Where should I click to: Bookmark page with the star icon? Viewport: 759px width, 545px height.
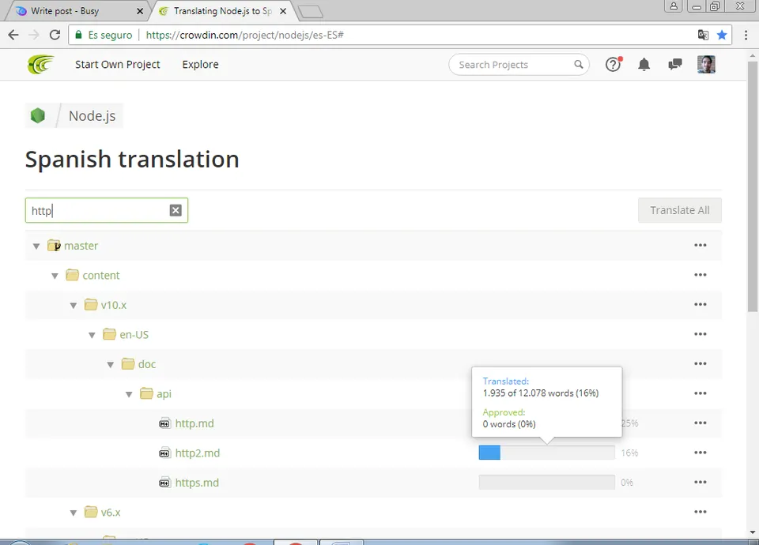pyautogui.click(x=722, y=35)
